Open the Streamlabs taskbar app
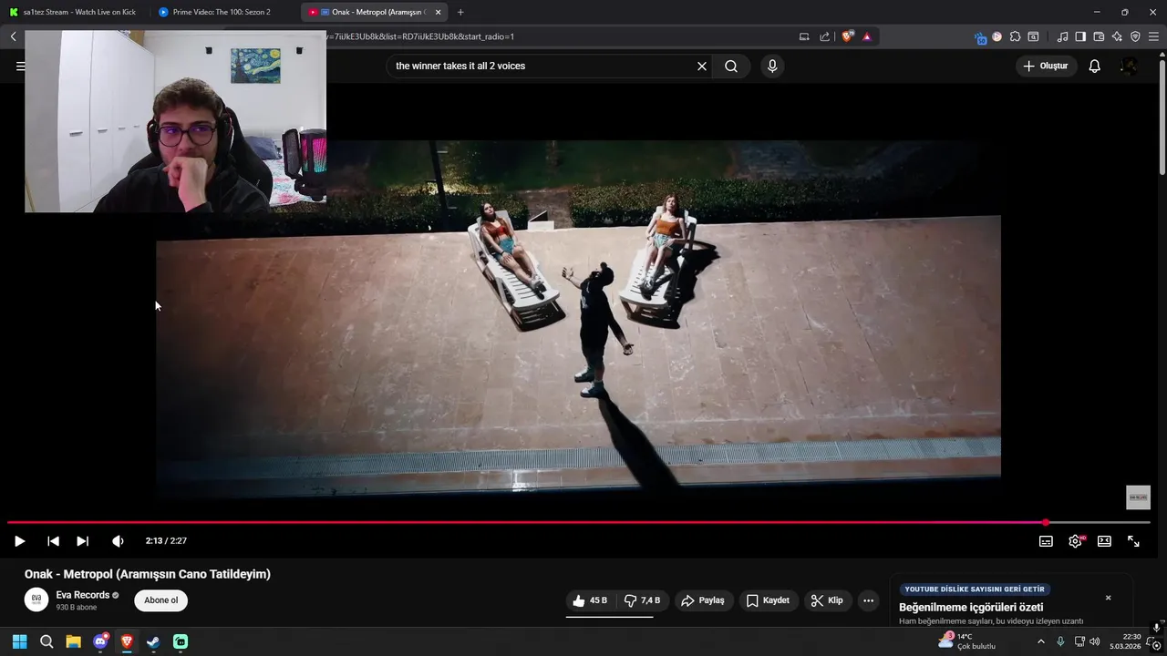This screenshot has height=656, width=1167. [181, 641]
